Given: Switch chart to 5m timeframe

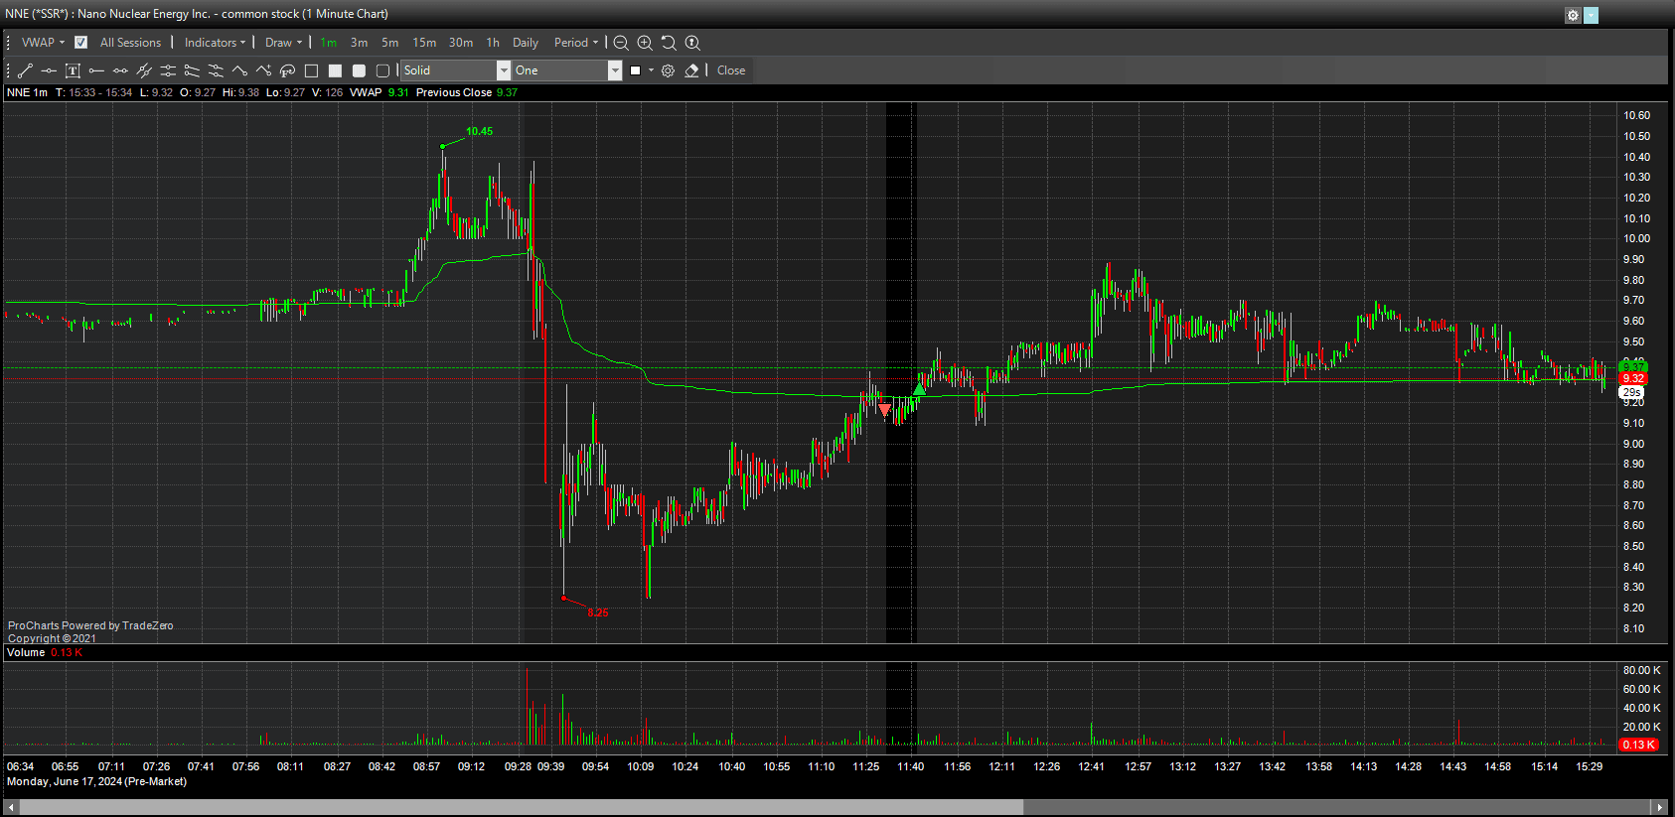Looking at the screenshot, I should coord(389,43).
